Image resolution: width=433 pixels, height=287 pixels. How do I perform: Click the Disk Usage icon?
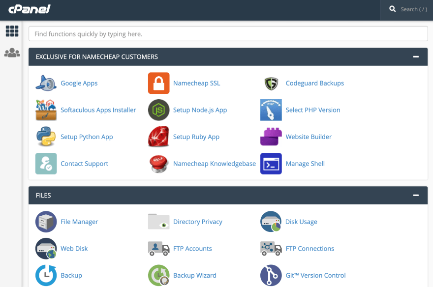point(271,222)
